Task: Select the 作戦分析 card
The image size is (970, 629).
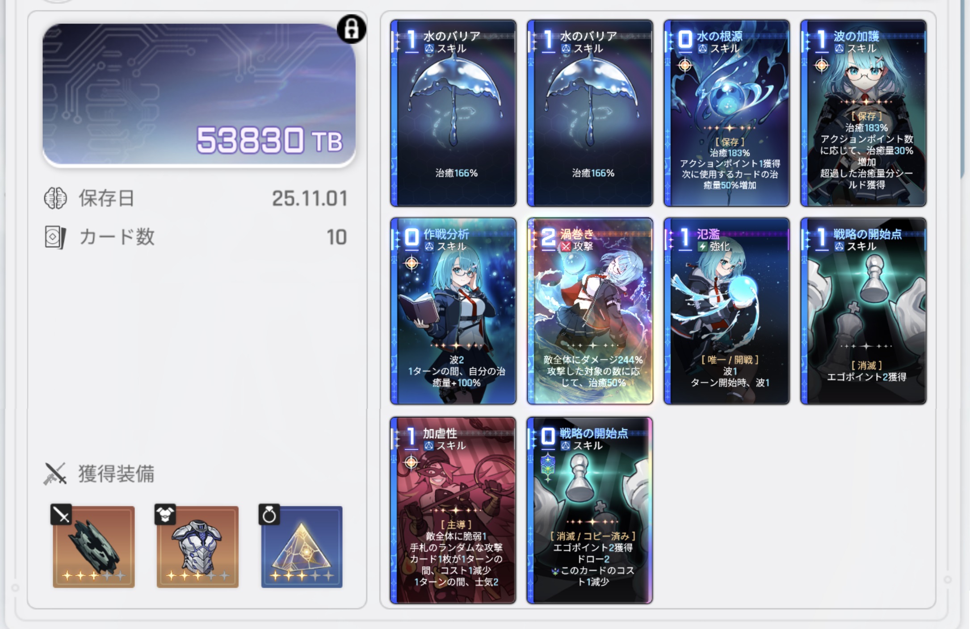Action: pos(453,311)
